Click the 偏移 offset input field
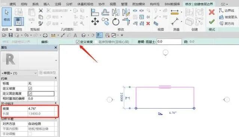The height and width of the screenshot is (137, 239). (62, 42)
